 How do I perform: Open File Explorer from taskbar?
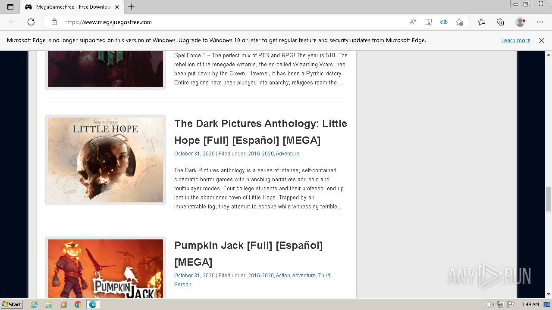[x=49, y=304]
